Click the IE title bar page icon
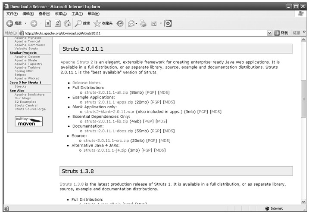309x214 pixels. (x=6, y=6)
